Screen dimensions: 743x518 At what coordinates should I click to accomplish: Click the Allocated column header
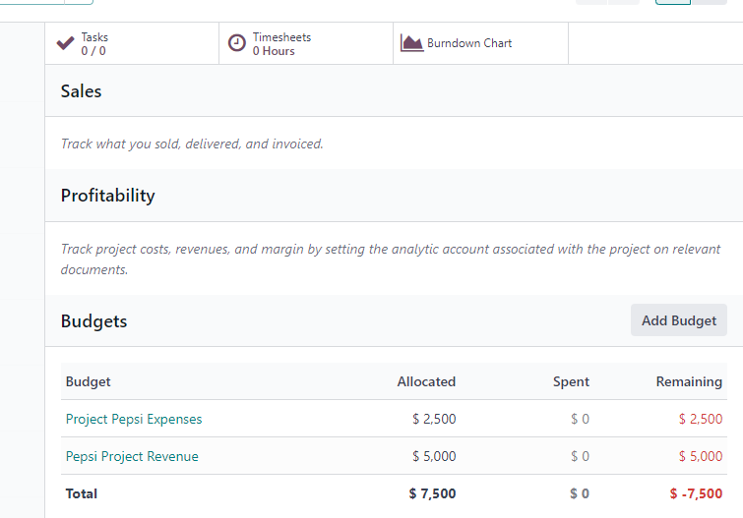[x=426, y=381]
